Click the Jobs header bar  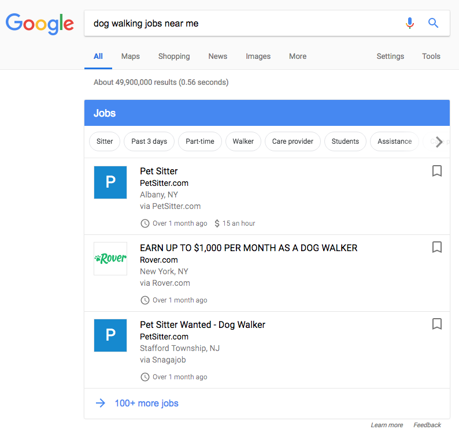pyautogui.click(x=267, y=113)
